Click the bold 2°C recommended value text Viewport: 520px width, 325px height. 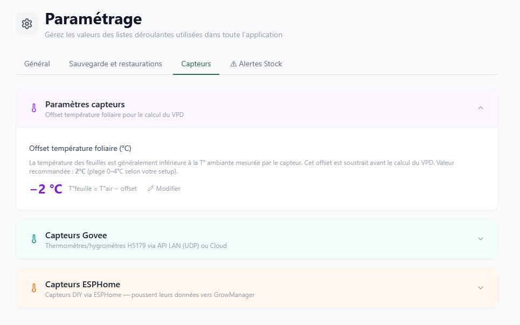point(80,171)
